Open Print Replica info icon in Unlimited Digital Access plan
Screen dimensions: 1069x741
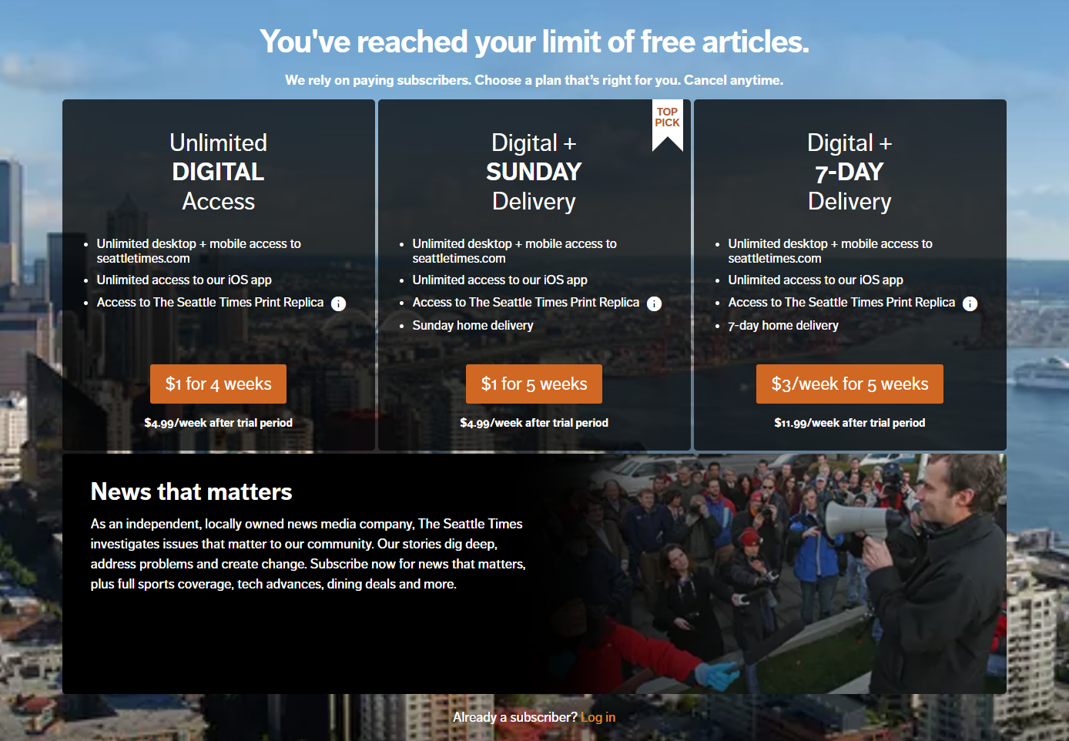(338, 303)
